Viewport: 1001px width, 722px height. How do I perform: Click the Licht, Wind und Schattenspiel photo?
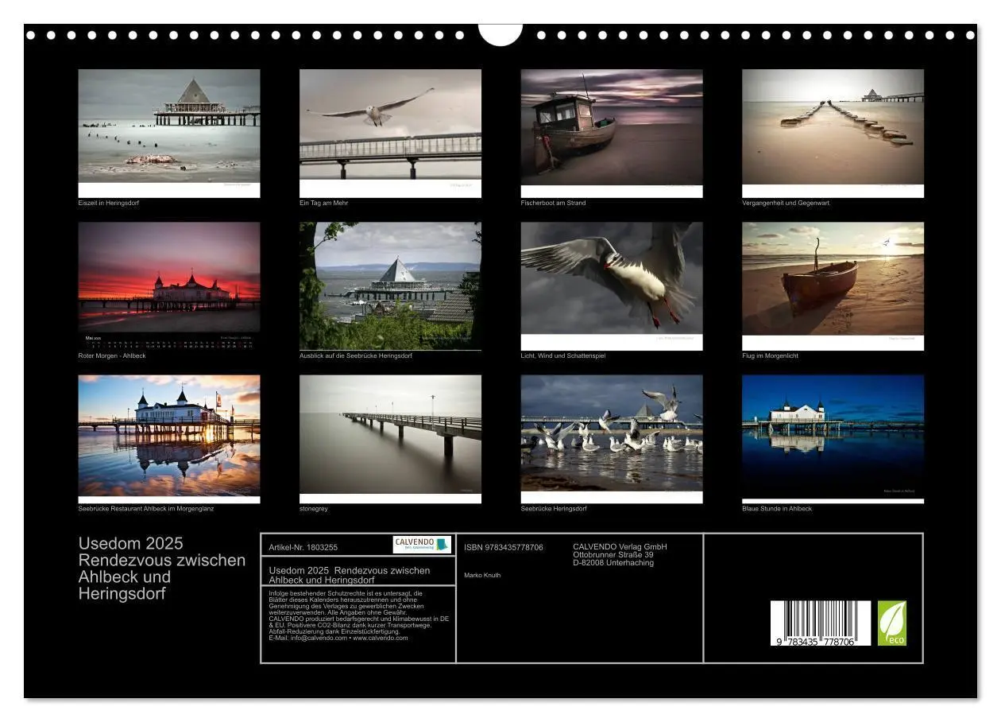tap(612, 280)
